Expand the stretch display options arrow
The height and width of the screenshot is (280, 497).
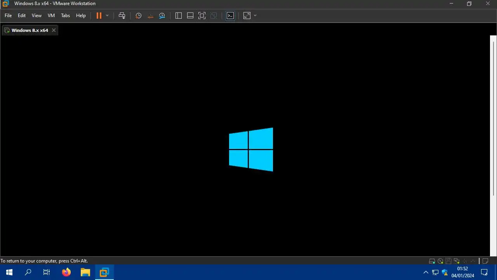255,16
